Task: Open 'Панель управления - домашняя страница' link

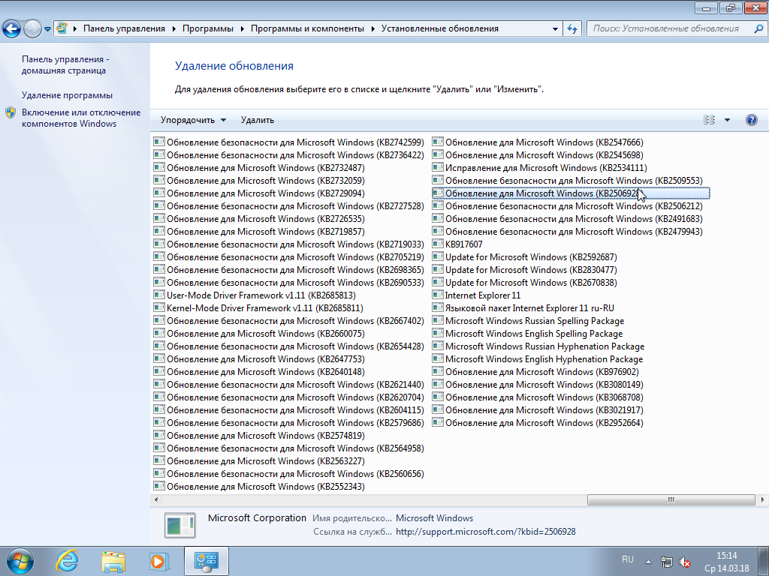Action: 65,64
